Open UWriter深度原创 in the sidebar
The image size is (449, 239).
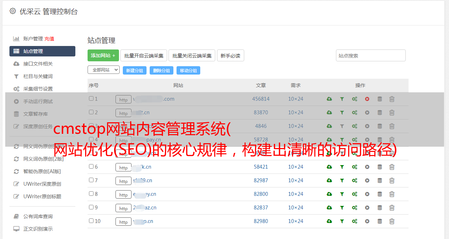tap(42, 184)
